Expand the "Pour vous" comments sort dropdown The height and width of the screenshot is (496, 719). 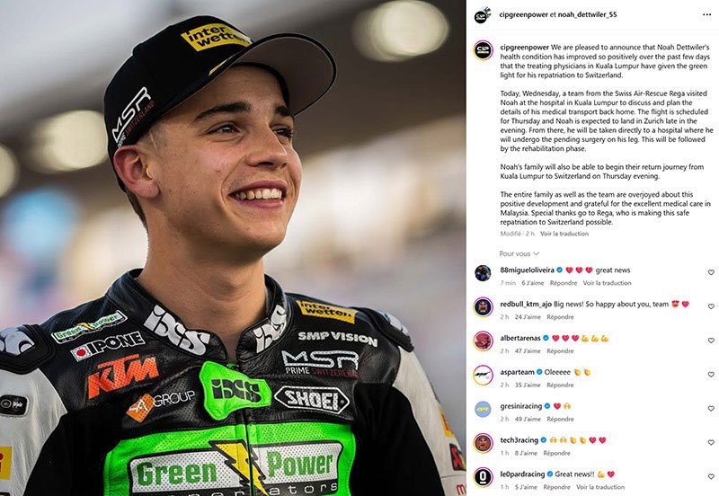pos(519,253)
